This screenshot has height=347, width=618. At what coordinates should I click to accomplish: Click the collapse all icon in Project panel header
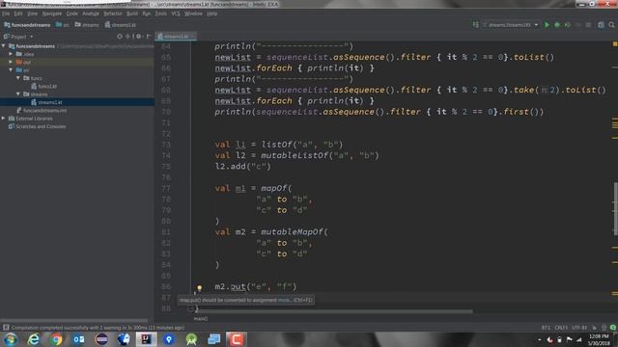coord(128,37)
